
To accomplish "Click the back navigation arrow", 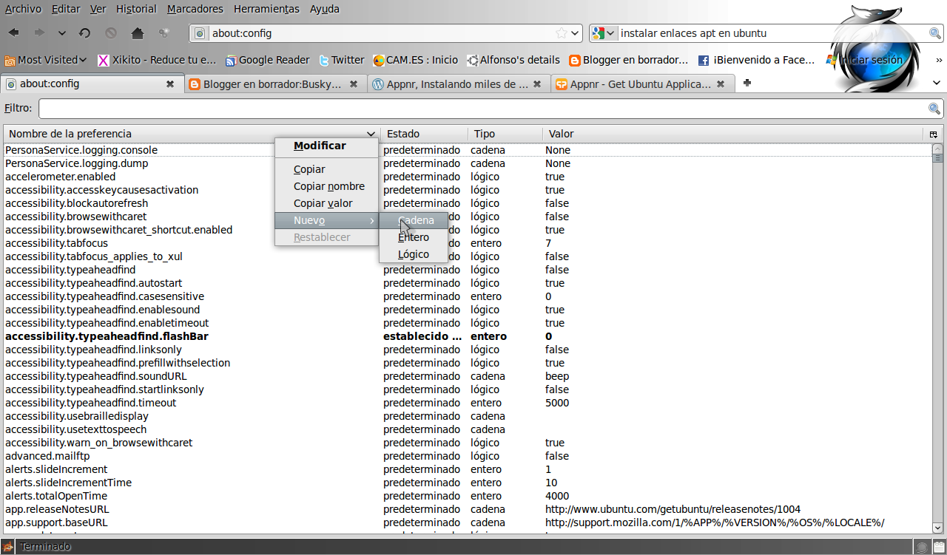I will (x=12, y=33).
